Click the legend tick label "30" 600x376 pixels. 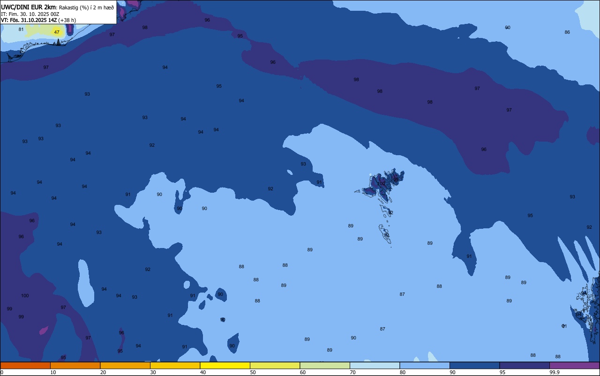click(x=153, y=372)
